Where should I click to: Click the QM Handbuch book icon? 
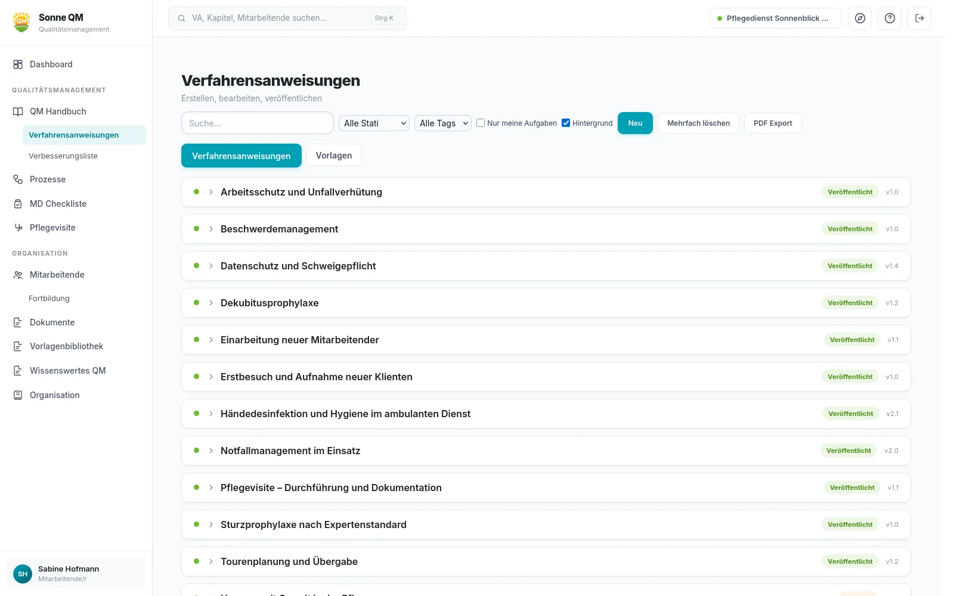[x=18, y=111]
